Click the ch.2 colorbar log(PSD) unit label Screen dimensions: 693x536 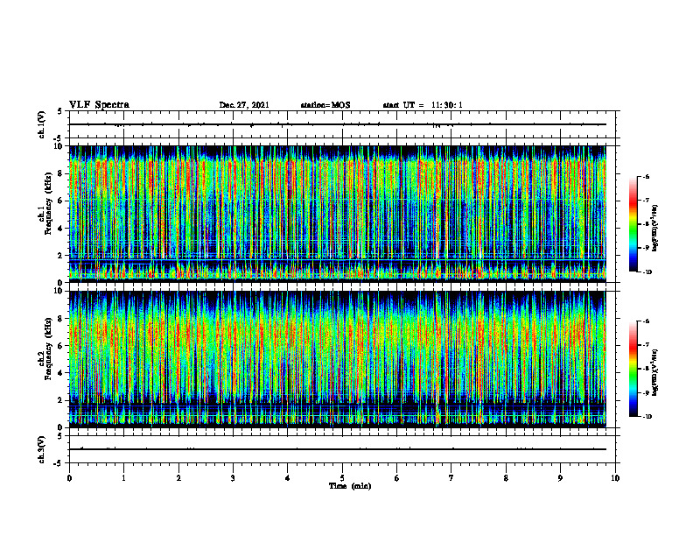click(x=654, y=373)
